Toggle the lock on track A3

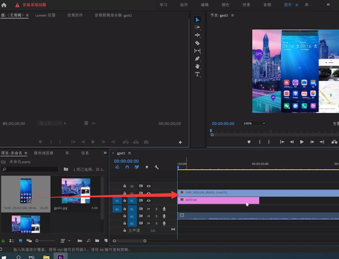click(x=125, y=223)
